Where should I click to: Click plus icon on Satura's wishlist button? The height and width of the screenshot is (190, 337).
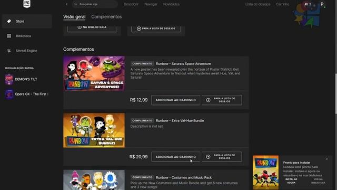(x=208, y=100)
